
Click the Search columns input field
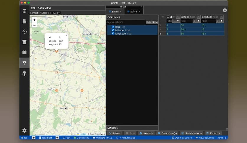coord(126,22)
